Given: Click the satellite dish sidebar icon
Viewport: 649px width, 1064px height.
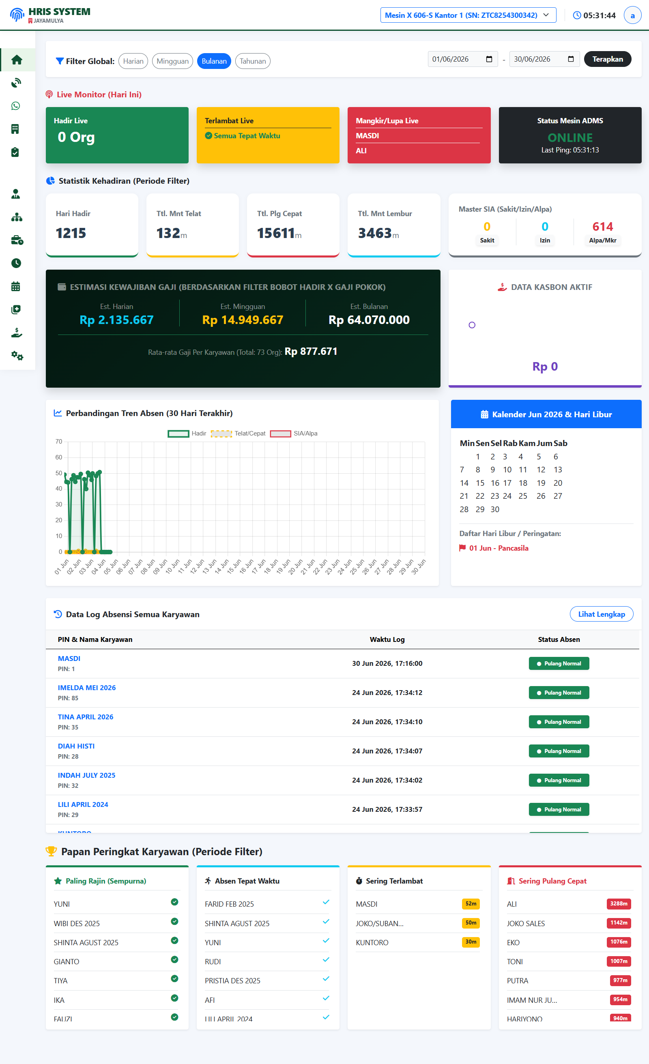Looking at the screenshot, I should (16, 83).
